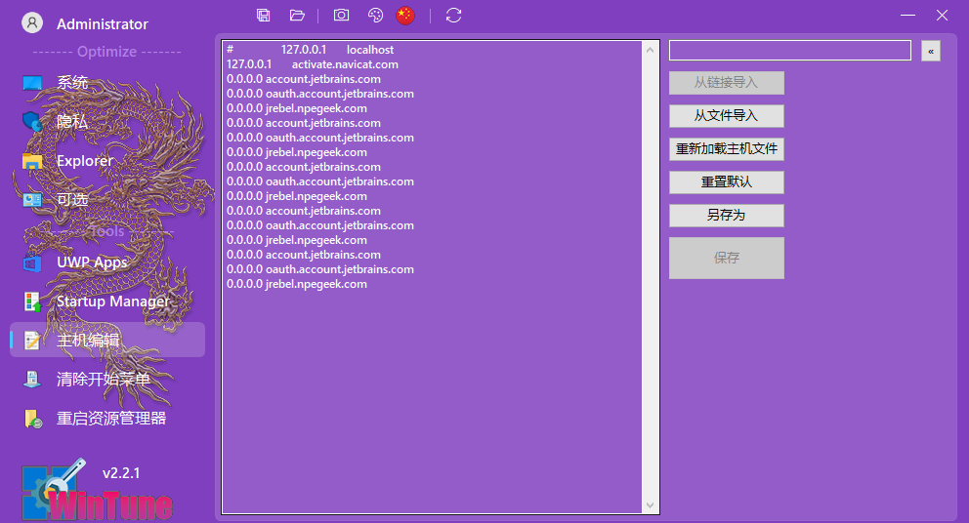Close the WinTune window
Viewport: 969px width, 523px height.
click(x=942, y=15)
